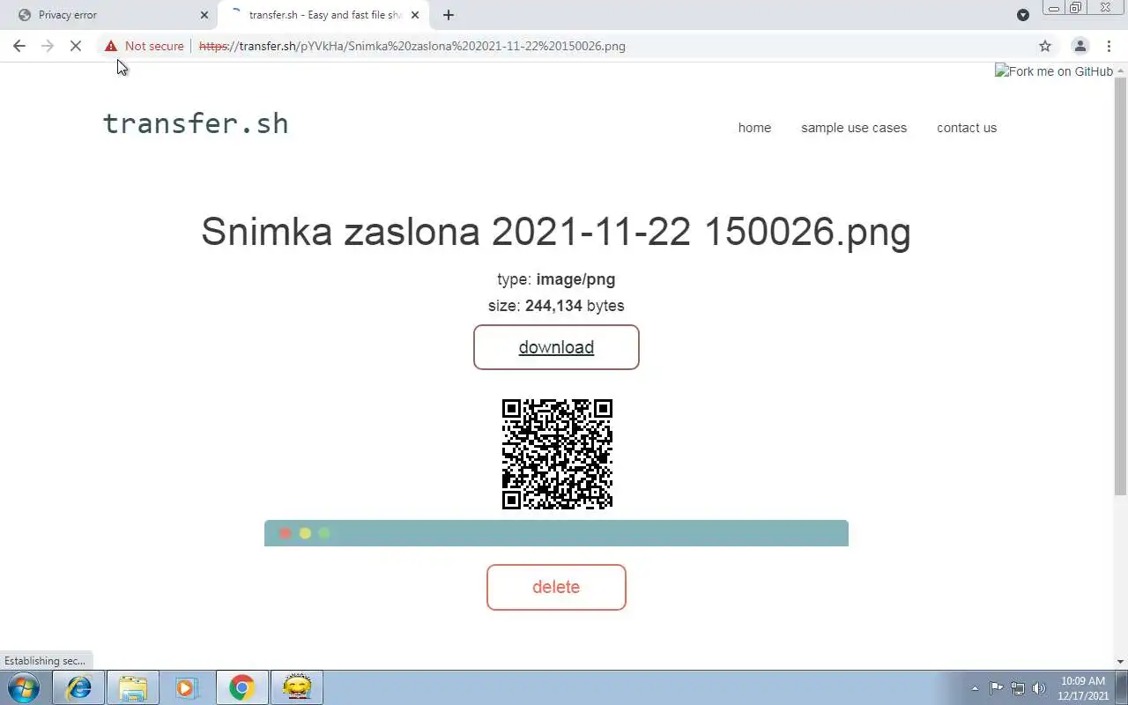Image resolution: width=1128 pixels, height=705 pixels.
Task: Open the Windows Start menu
Action: (x=24, y=687)
